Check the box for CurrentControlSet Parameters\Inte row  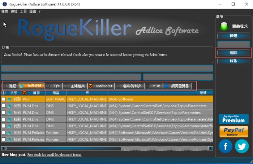pos(4,119)
